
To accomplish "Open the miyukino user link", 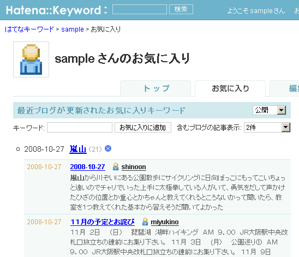I will click(165, 222).
